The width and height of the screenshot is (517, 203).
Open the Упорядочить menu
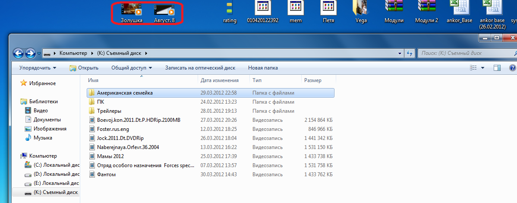(x=38, y=68)
